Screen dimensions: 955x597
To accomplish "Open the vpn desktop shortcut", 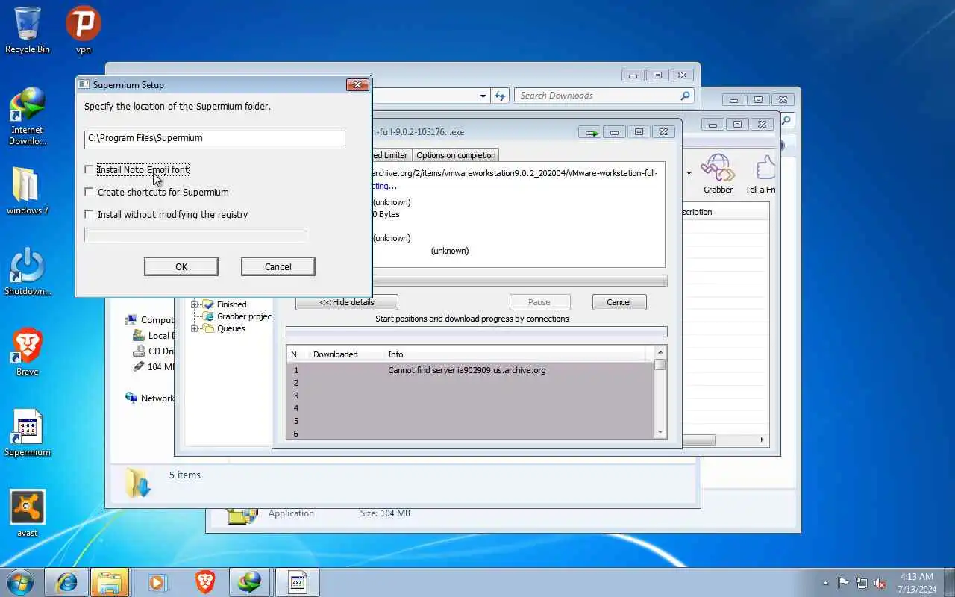I will [x=83, y=30].
